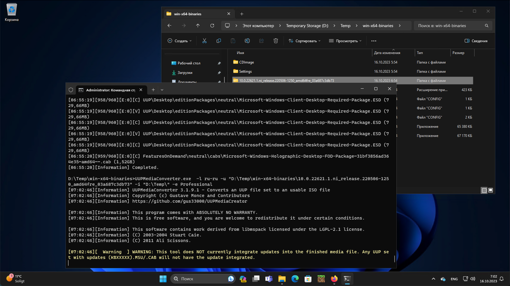Open the Просмотреть view dropdown

pyautogui.click(x=345, y=41)
